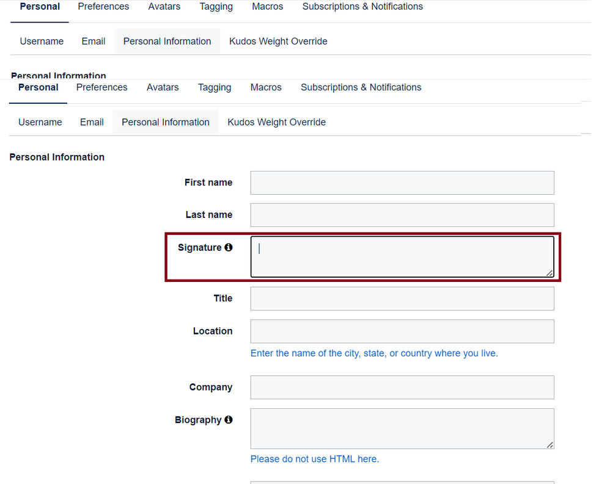The width and height of the screenshot is (610, 484).
Task: Open the Avatars tab in lower tab row
Action: [x=163, y=87]
